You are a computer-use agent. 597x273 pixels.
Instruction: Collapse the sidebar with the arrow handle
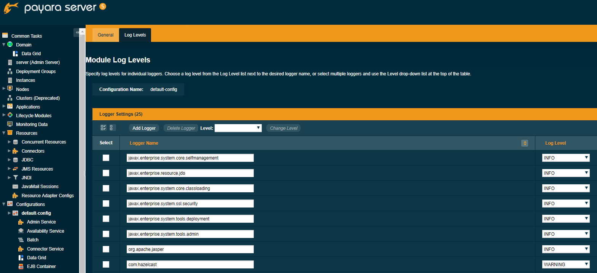[x=76, y=32]
